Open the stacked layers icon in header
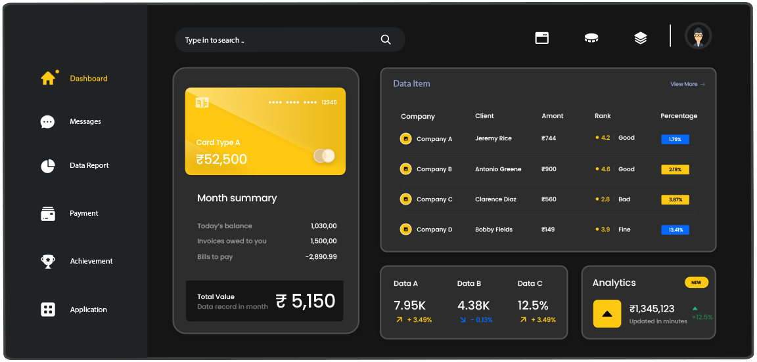Screen dimensions: 757x362 [641, 38]
